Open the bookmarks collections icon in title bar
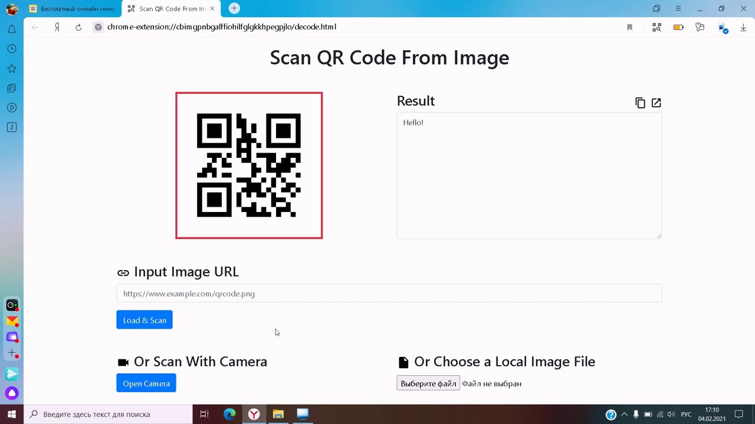The height and width of the screenshot is (424, 755). click(x=656, y=9)
